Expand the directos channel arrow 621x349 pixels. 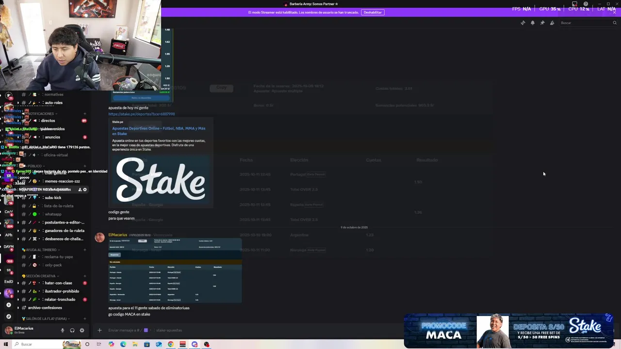[x=18, y=121]
